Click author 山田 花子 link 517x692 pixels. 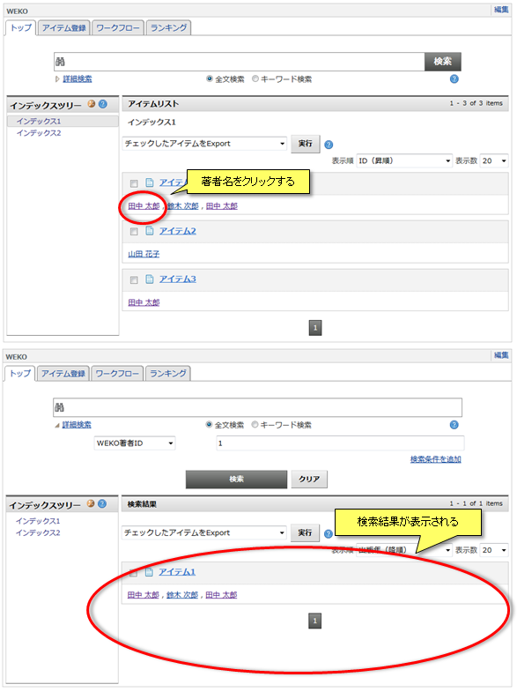(x=144, y=254)
